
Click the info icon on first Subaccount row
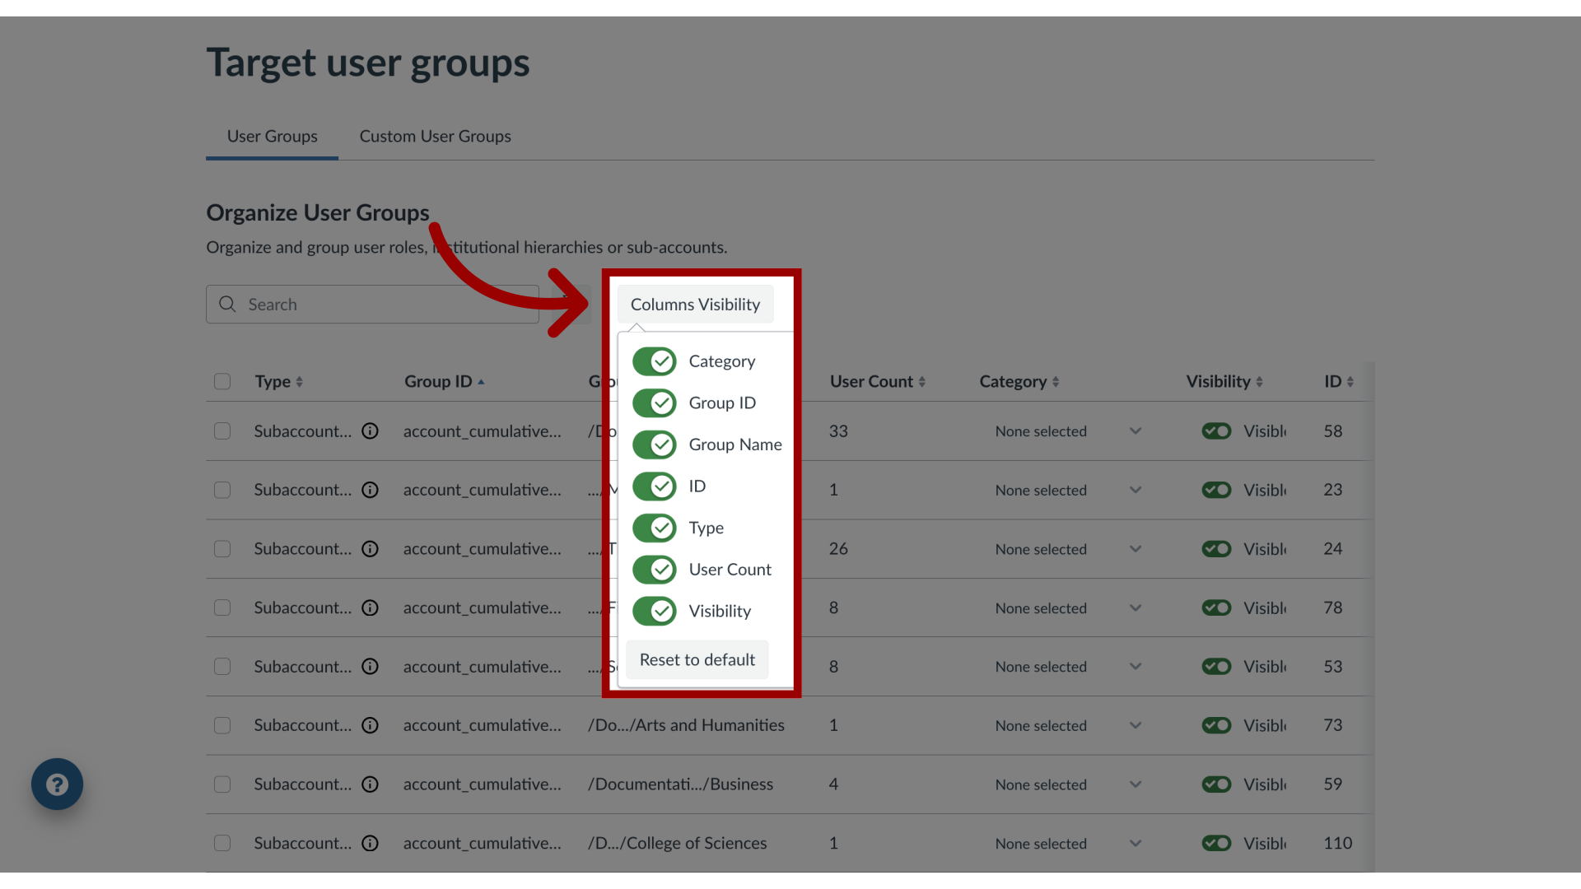coord(369,430)
